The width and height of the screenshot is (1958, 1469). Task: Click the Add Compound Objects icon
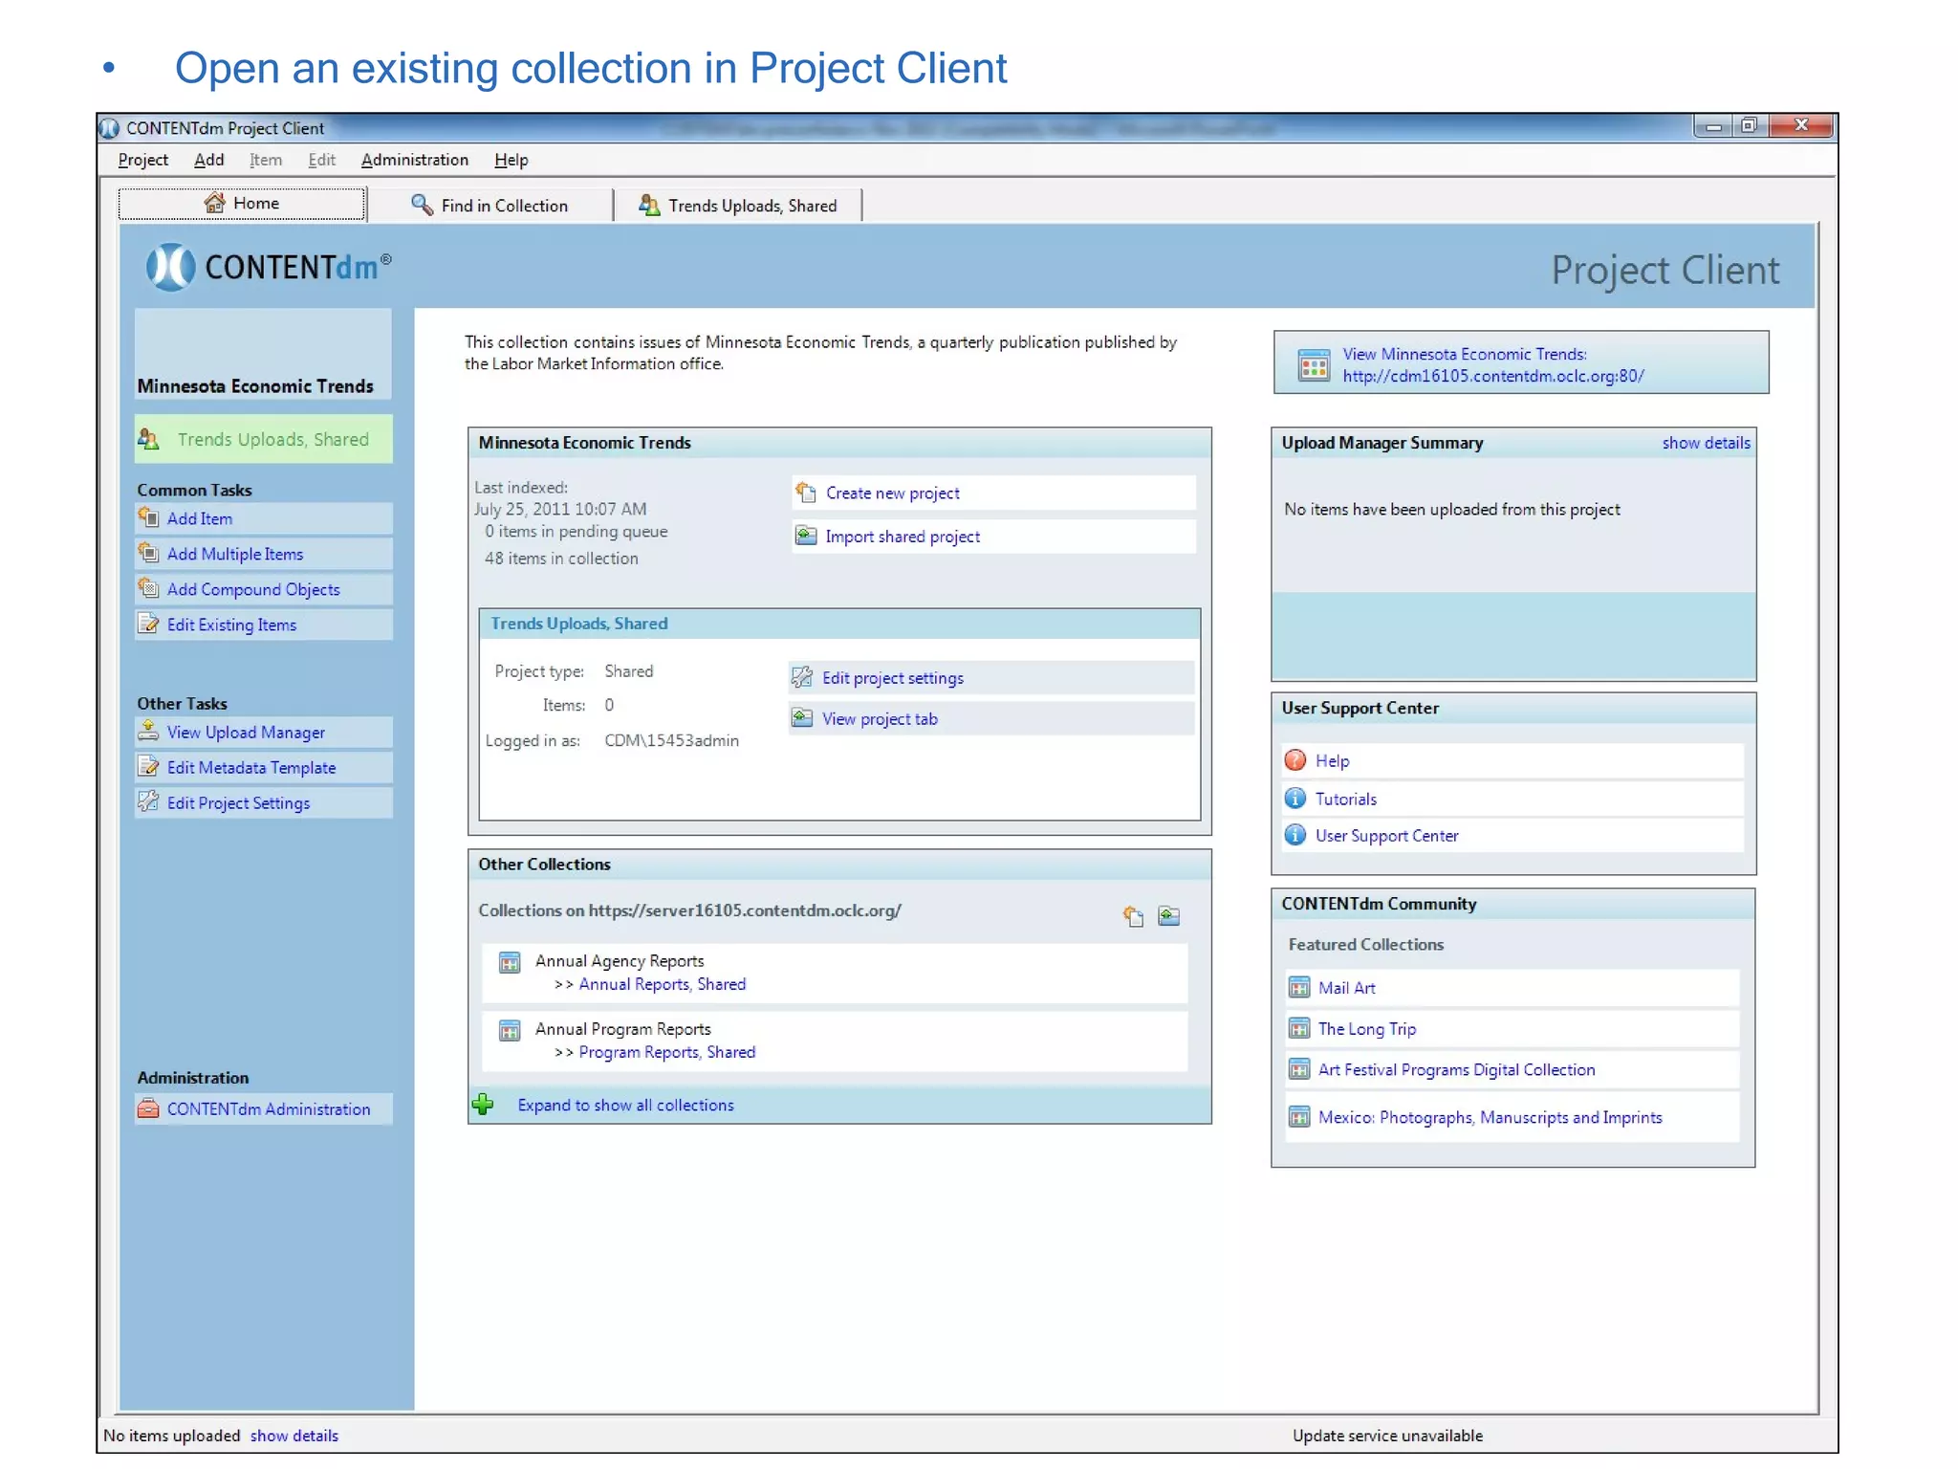pos(149,588)
